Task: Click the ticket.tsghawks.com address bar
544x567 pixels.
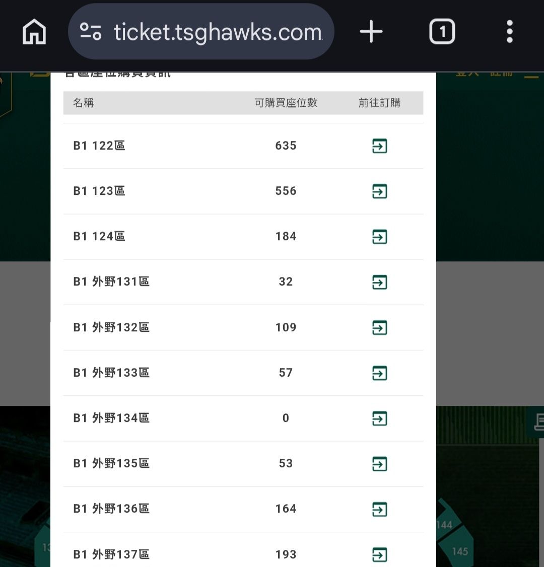Action: (218, 33)
